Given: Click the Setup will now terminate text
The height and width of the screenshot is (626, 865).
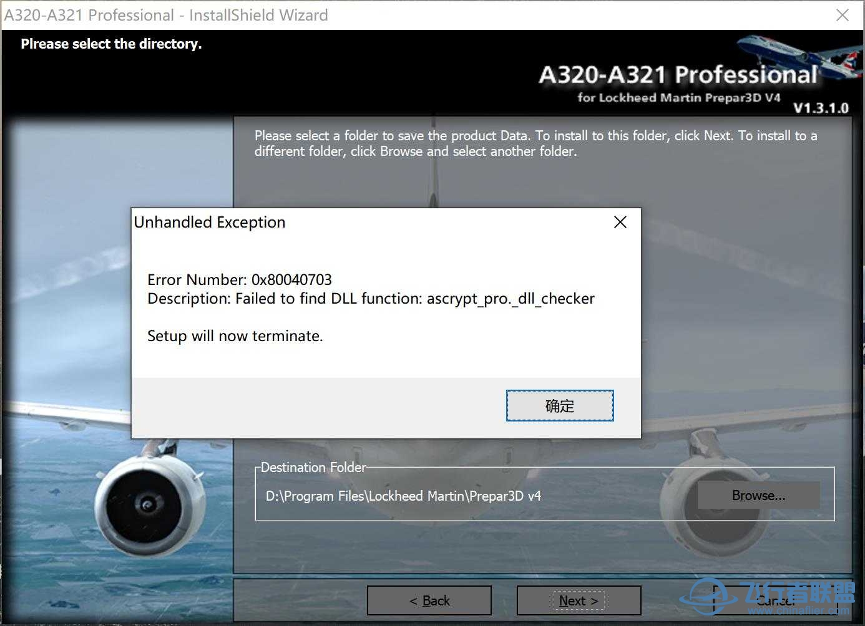Looking at the screenshot, I should pyautogui.click(x=235, y=336).
